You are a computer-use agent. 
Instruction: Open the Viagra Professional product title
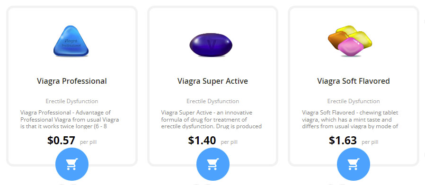click(x=72, y=81)
